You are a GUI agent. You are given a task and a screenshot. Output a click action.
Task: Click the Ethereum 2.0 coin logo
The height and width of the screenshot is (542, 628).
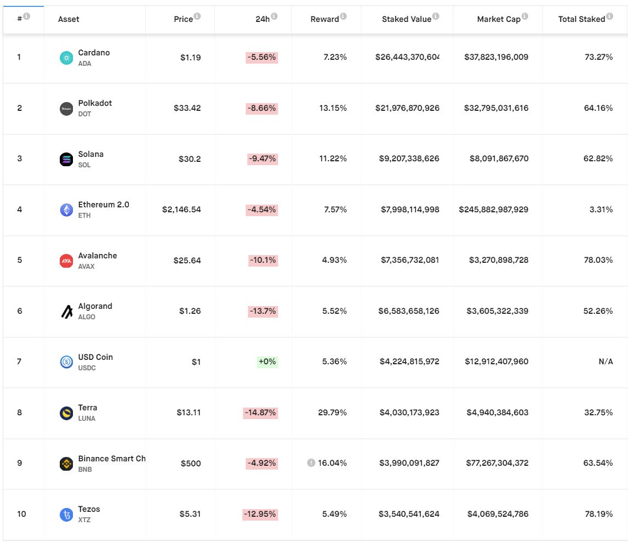(66, 210)
